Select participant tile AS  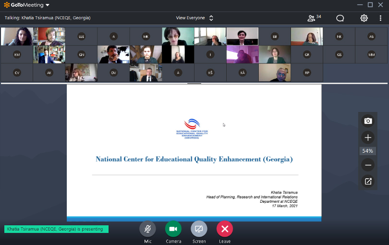coord(371,37)
